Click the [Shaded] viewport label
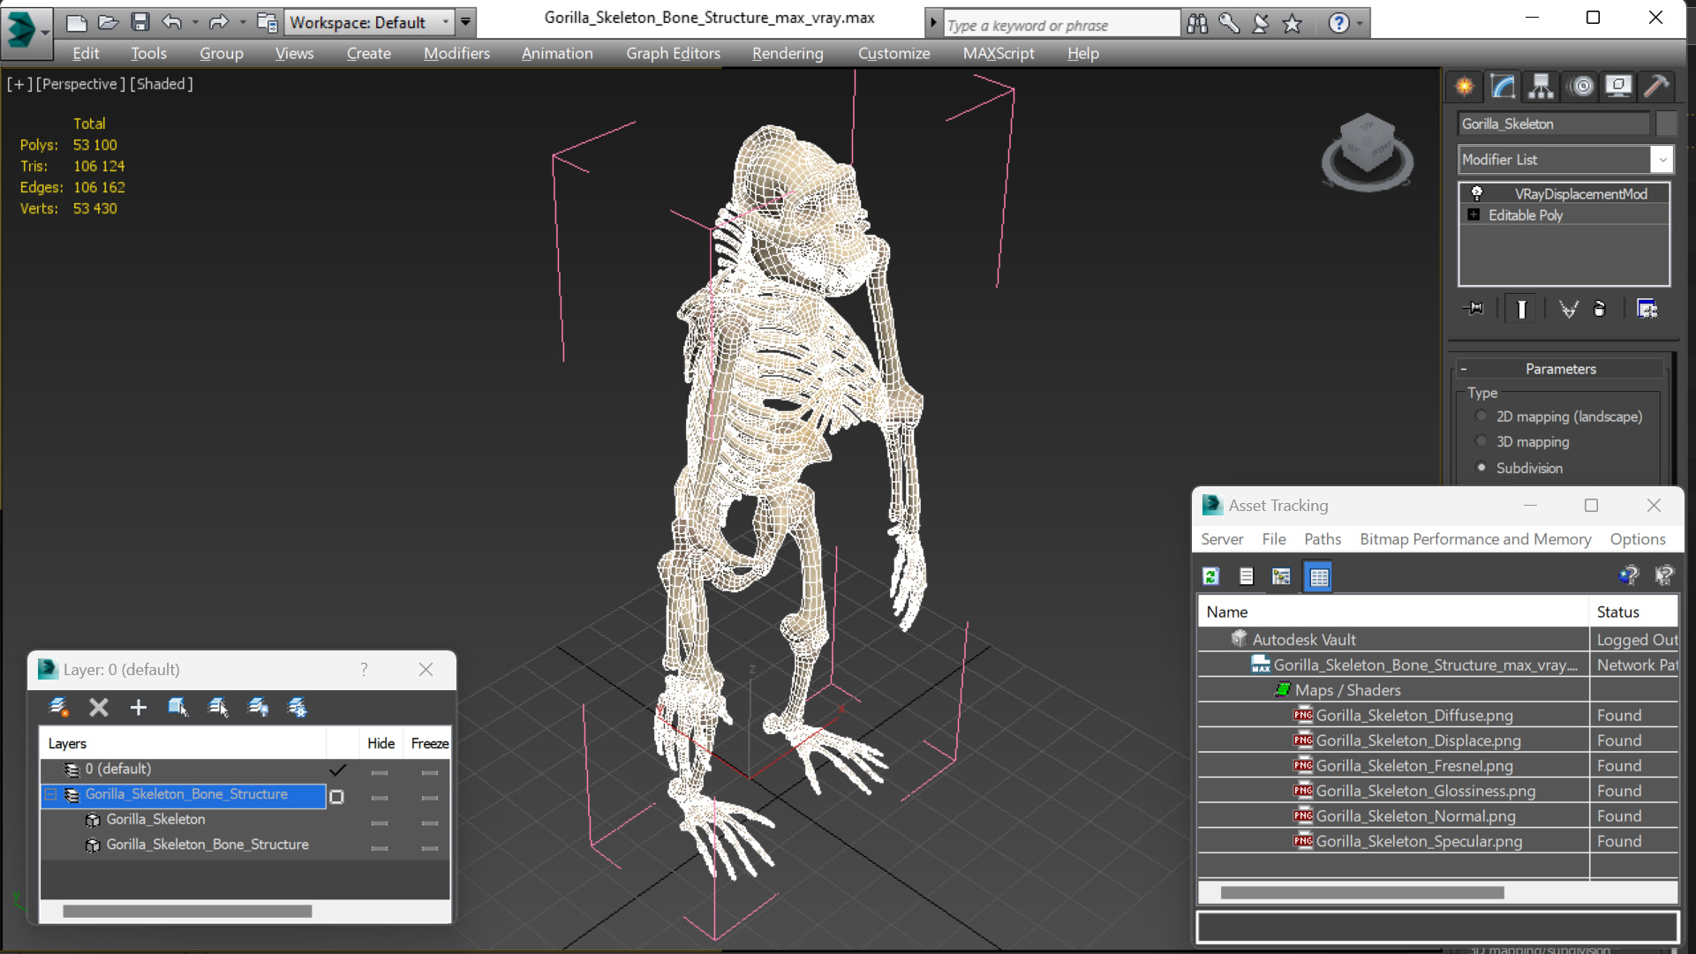 click(x=162, y=84)
